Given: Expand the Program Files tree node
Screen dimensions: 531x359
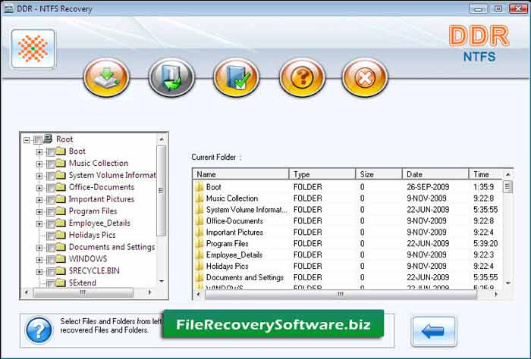Looking at the screenshot, I should pyautogui.click(x=39, y=212).
